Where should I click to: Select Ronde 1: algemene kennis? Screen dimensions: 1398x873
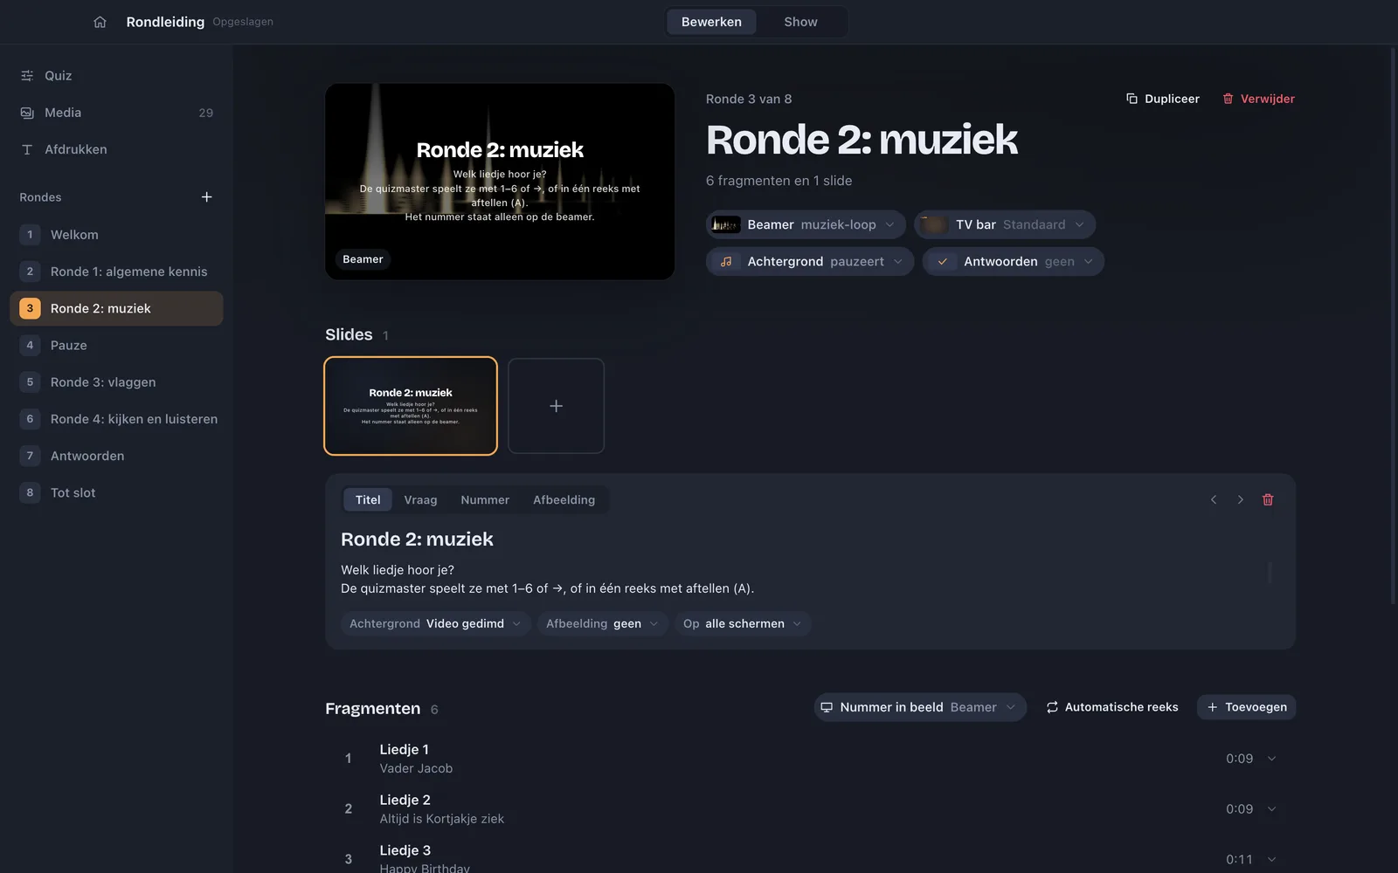(x=116, y=272)
